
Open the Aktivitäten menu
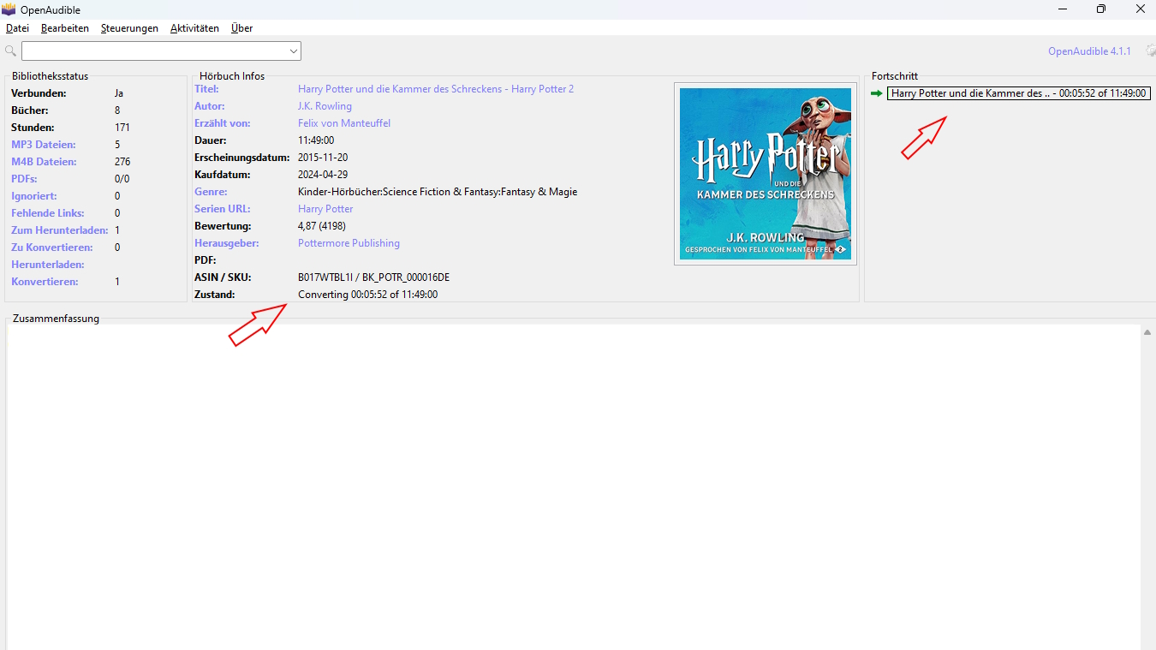point(194,28)
